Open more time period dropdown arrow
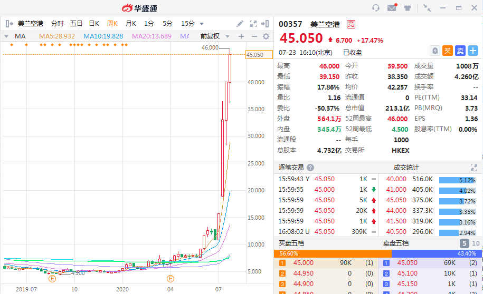This screenshot has width=483, height=294. tap(202, 24)
